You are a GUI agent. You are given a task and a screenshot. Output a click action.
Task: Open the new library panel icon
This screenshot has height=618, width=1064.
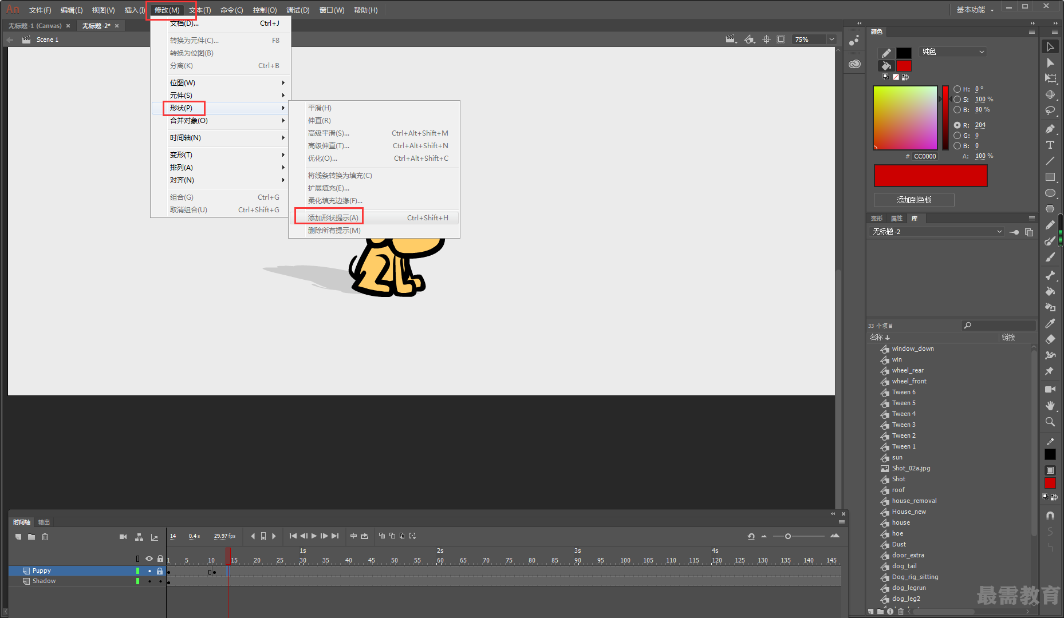1029,232
